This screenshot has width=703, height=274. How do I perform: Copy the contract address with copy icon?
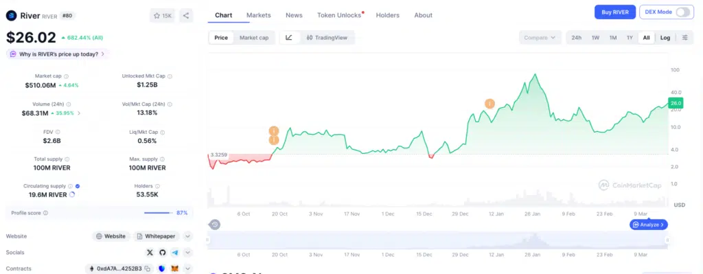tap(147, 269)
